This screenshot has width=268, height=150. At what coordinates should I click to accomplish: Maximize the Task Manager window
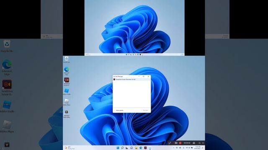pos(144,77)
